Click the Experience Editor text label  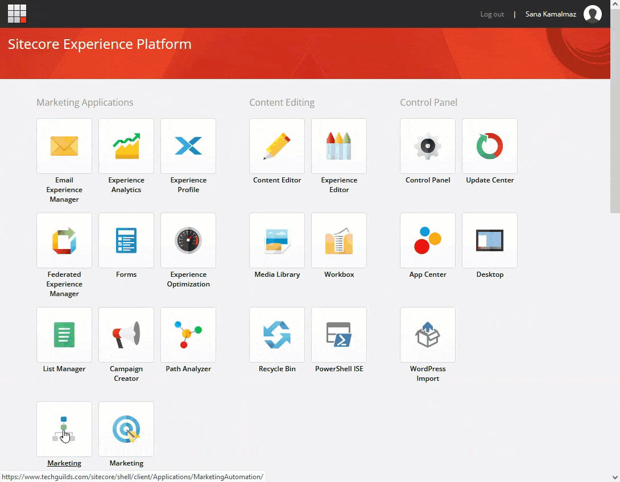point(339,185)
